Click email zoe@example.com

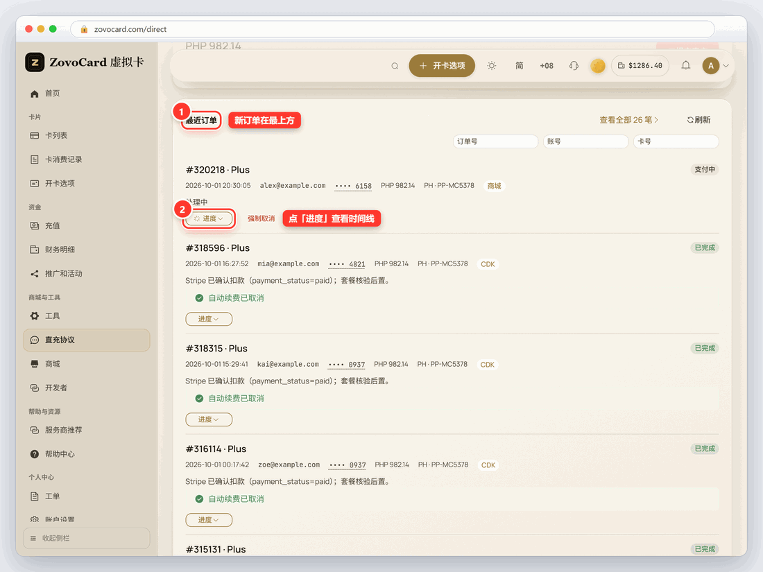tap(289, 465)
